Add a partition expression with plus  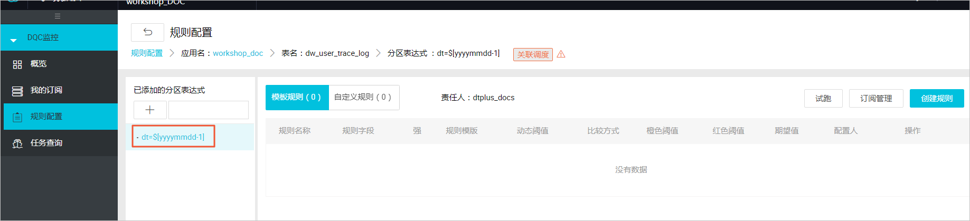(x=150, y=110)
